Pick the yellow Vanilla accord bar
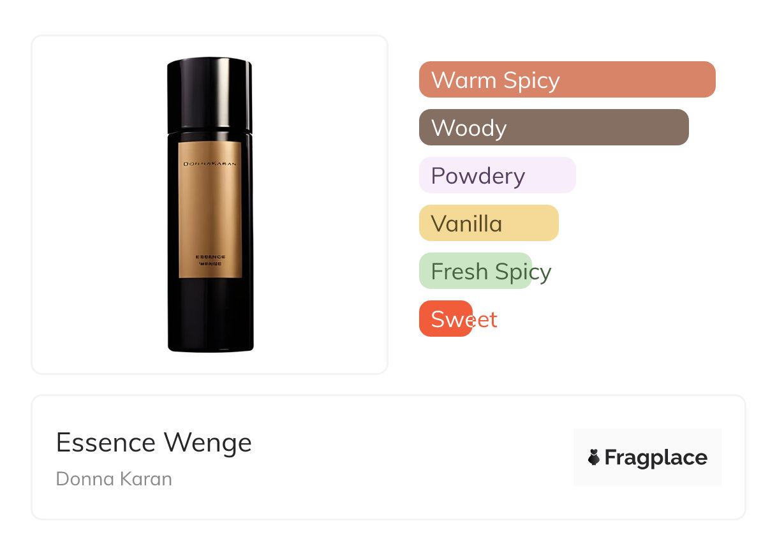 (489, 223)
